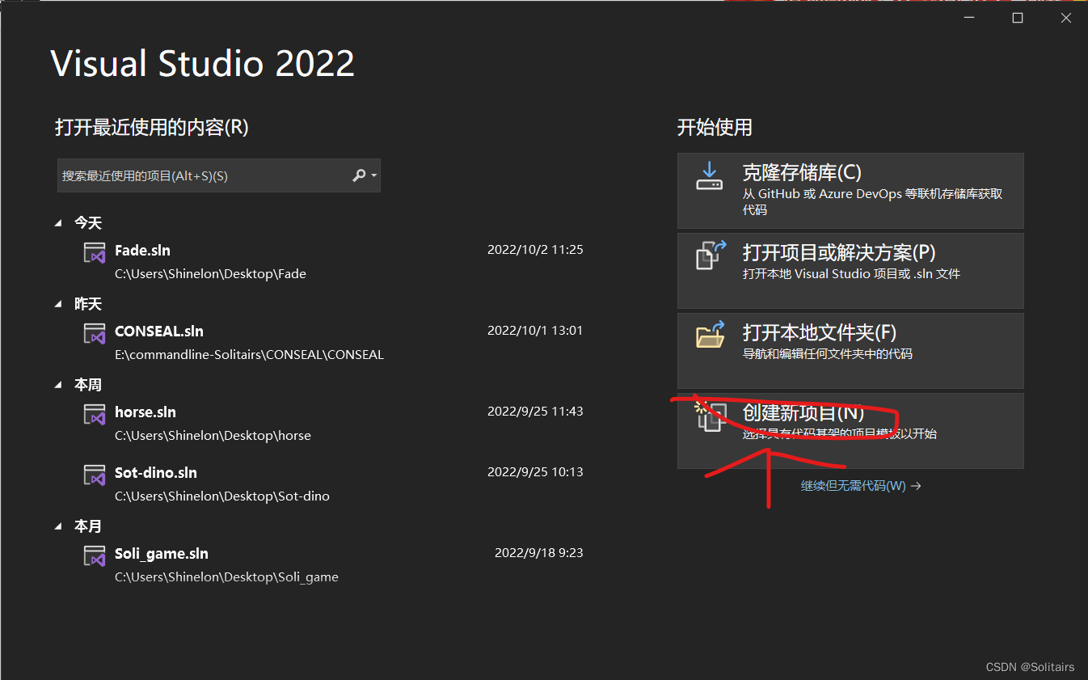This screenshot has width=1088, height=680.
Task: Click the 打开最近使用的内容(R) heading
Action: tap(152, 127)
